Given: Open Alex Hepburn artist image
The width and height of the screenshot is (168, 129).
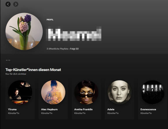Looking at the screenshot, I should [53, 92].
